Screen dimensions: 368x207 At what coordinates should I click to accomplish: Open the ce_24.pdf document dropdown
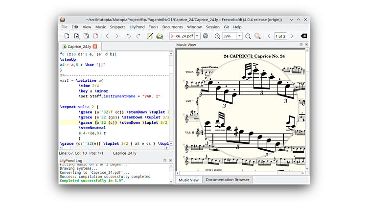pyautogui.click(x=197, y=36)
